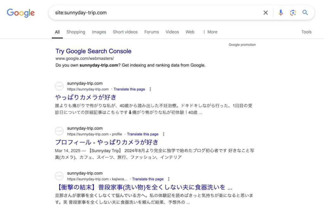Open three-dot menu for first result
This screenshot has height=212, width=324.
tap(150, 89)
